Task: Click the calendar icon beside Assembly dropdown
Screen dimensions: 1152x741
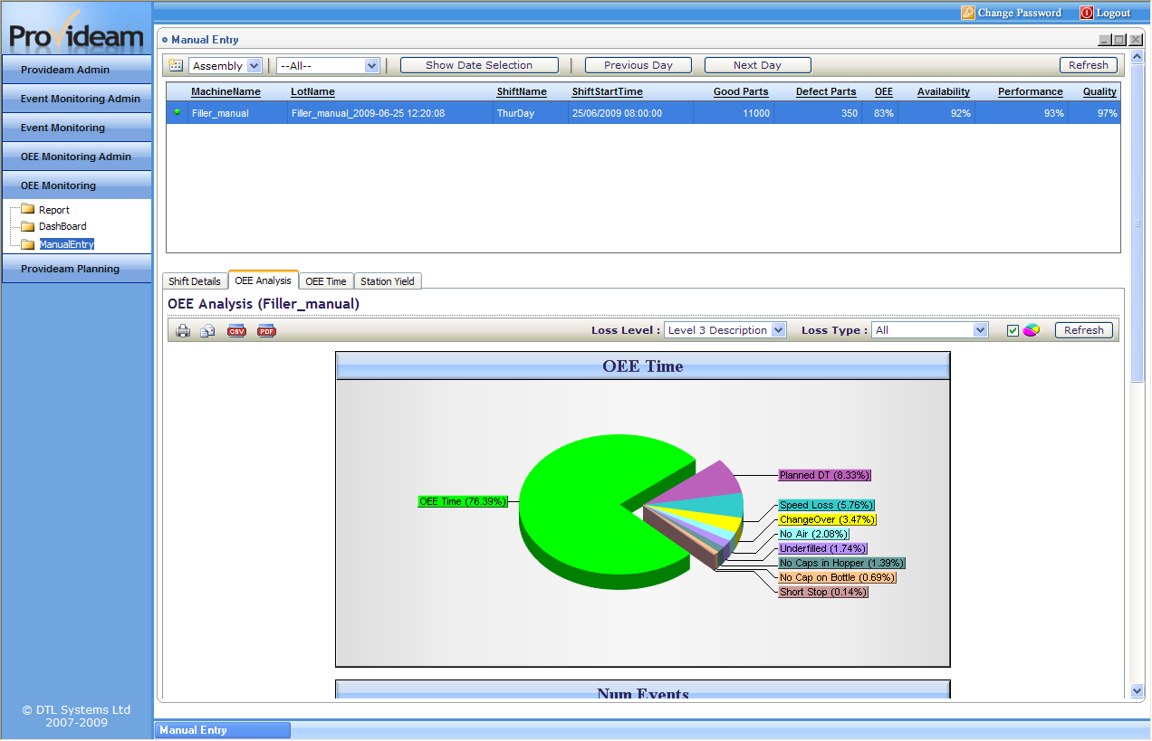Action: [176, 65]
